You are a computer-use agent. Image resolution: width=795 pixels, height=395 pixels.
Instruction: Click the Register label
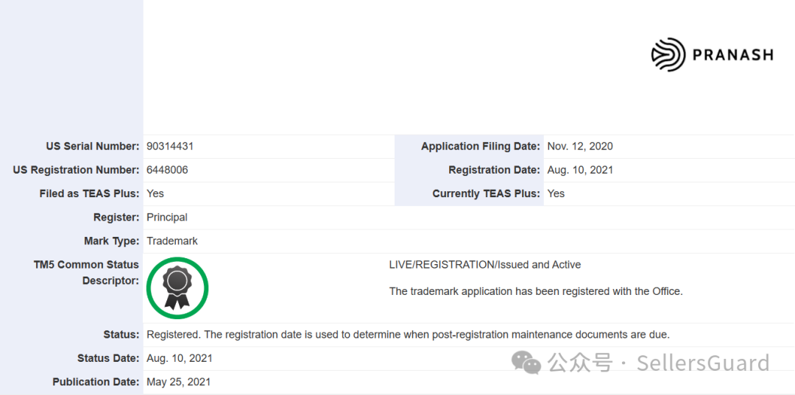[116, 217]
